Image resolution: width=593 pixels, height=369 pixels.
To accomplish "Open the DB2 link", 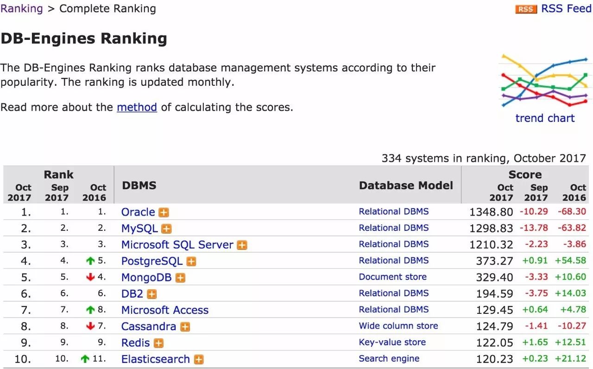I will [132, 293].
